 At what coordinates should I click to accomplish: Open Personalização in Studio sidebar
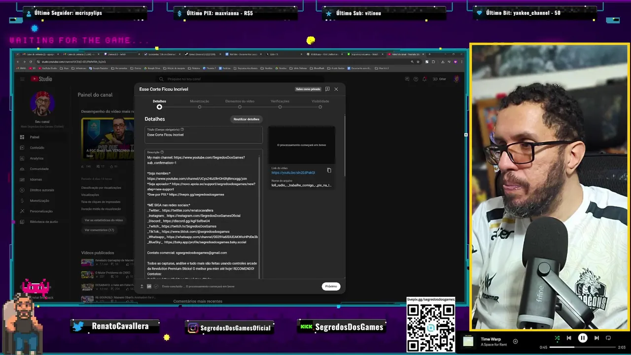tap(42, 211)
